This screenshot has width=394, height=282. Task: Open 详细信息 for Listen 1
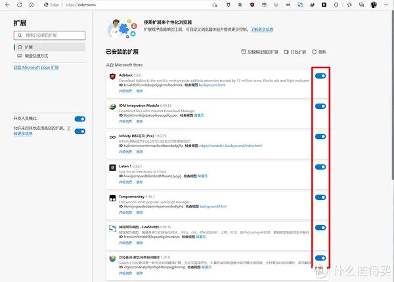[x=125, y=182]
